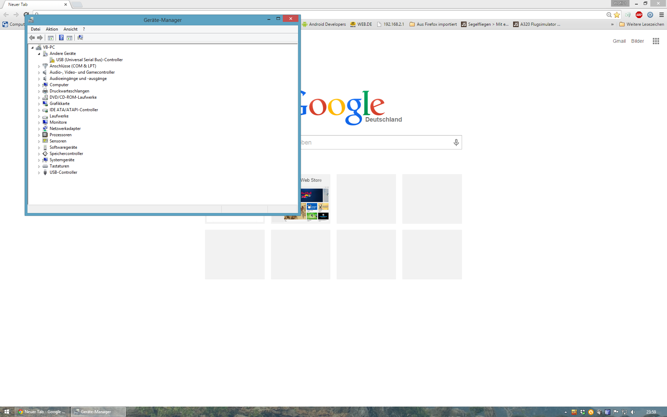This screenshot has width=667, height=417.
Task: Expand the Netzwerkadapter category
Action: click(x=39, y=129)
